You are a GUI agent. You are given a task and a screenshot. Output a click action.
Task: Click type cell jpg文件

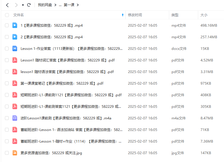(178, 153)
